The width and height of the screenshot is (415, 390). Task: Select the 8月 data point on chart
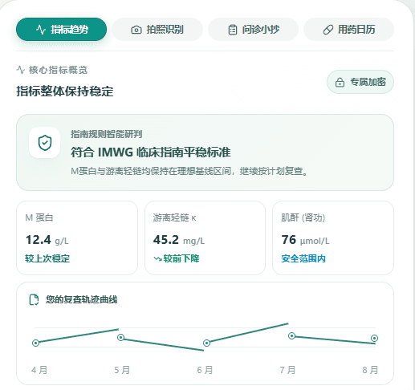[374, 338]
